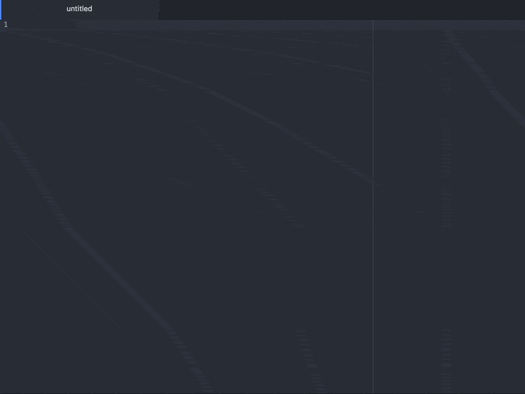525x394 pixels.
Task: Click tab bar just right of untitled tab
Action: pos(171,9)
